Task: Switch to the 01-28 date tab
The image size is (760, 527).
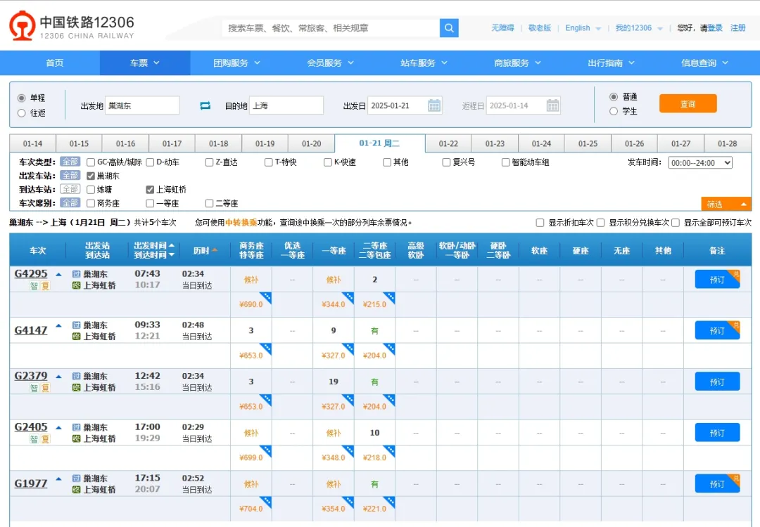Action: (x=727, y=144)
